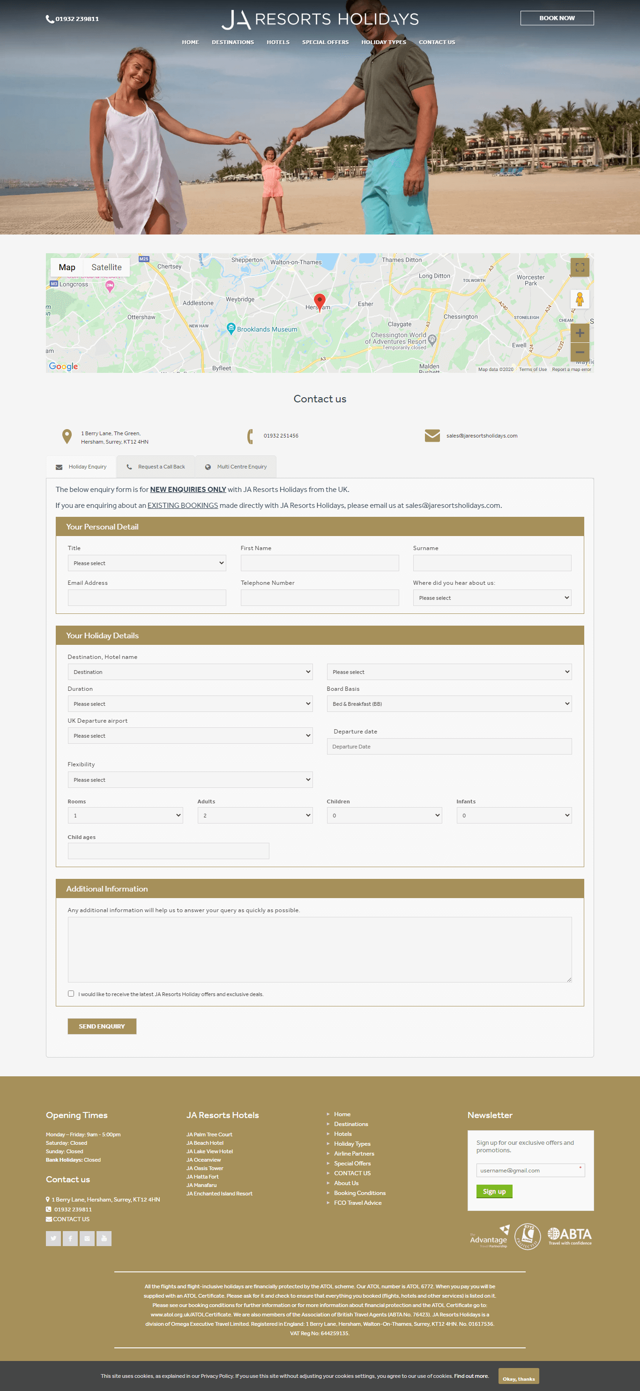Click the BOOK NOW button
This screenshot has height=1391, width=640.
coord(557,18)
